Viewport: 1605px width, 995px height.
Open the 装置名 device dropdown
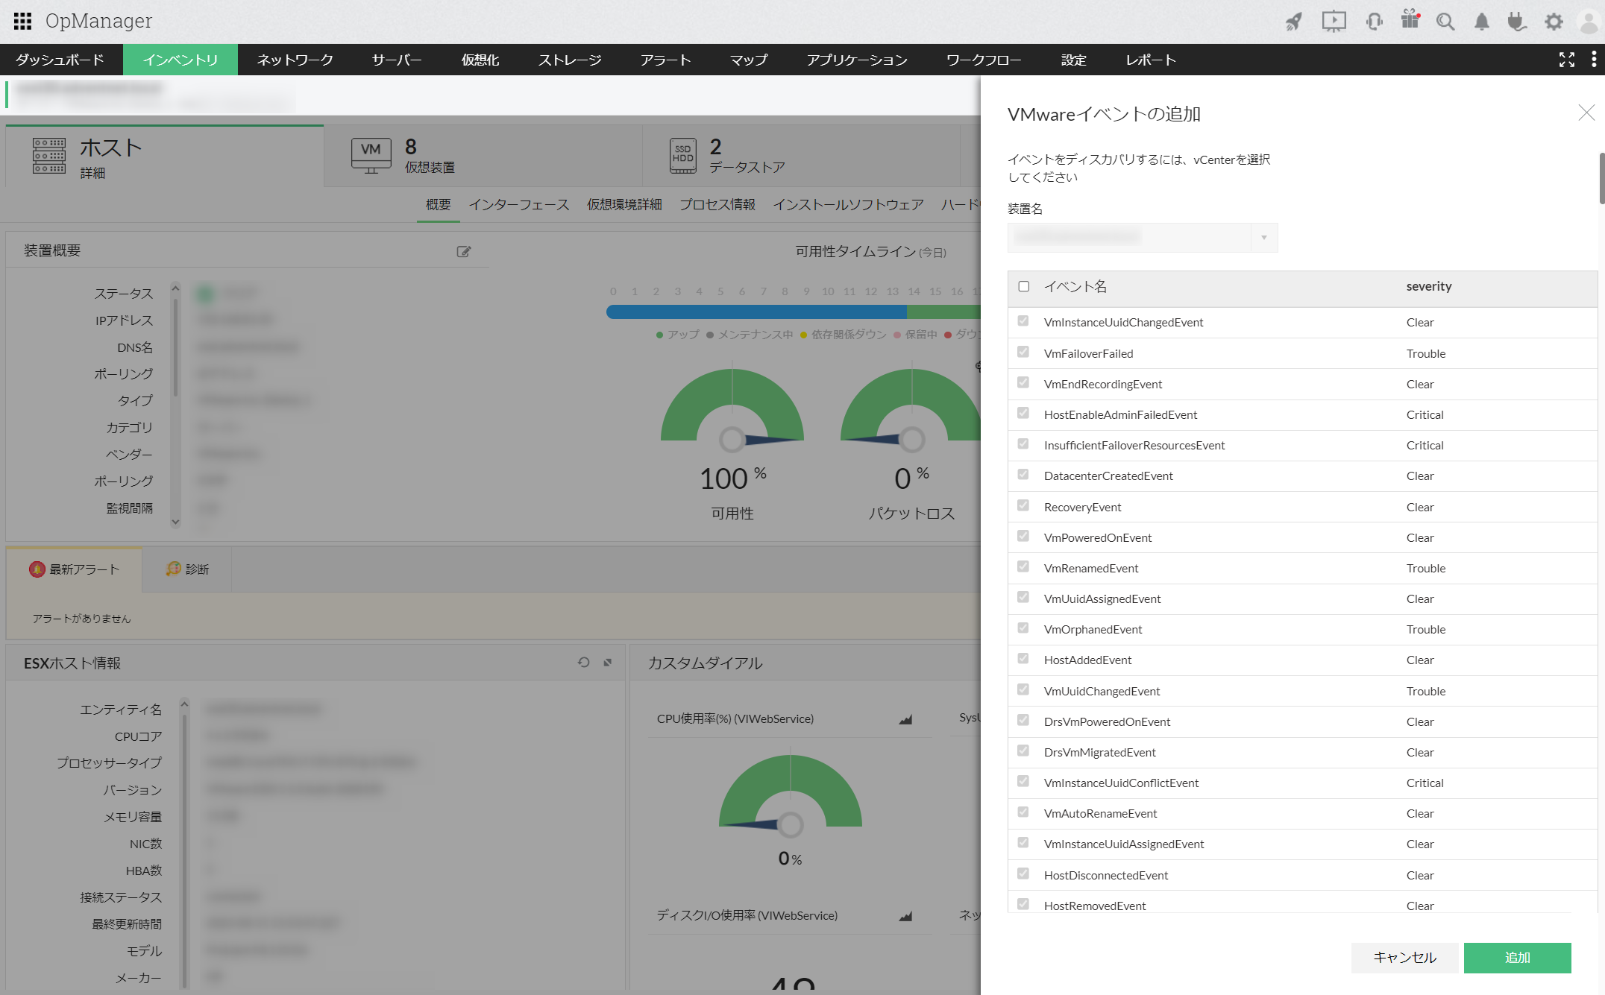1143,238
